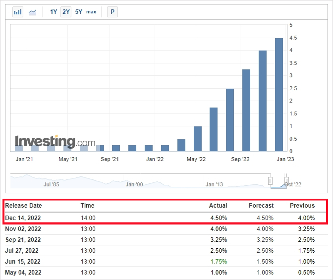333x280 pixels.
Task: Click the 3.25% previous value for Nov 02
Action: (306, 229)
